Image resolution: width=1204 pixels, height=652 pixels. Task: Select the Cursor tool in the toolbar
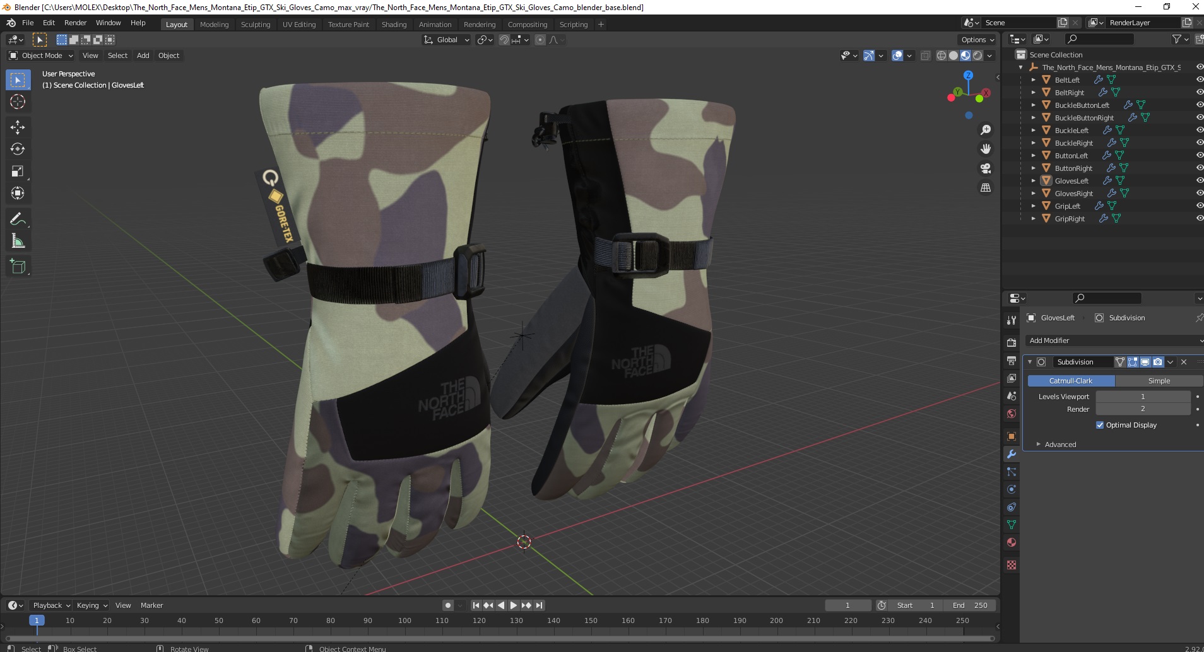[18, 102]
